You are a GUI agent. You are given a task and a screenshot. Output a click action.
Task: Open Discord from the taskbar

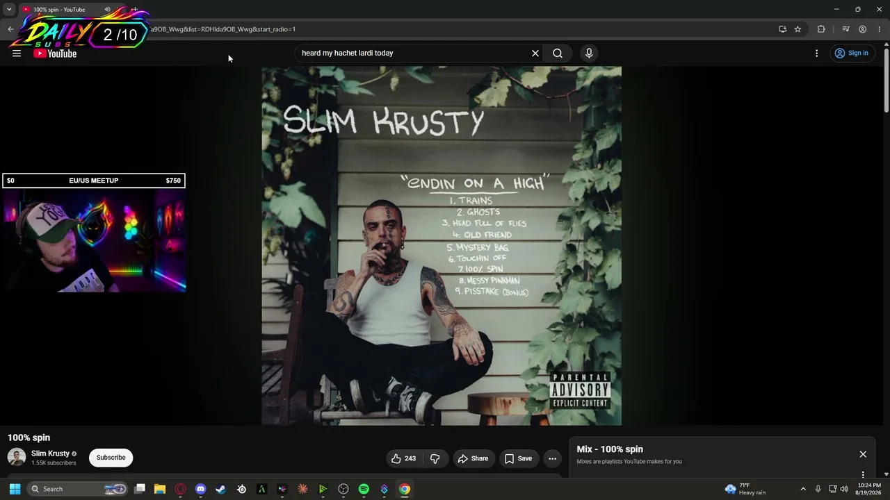pyautogui.click(x=201, y=489)
